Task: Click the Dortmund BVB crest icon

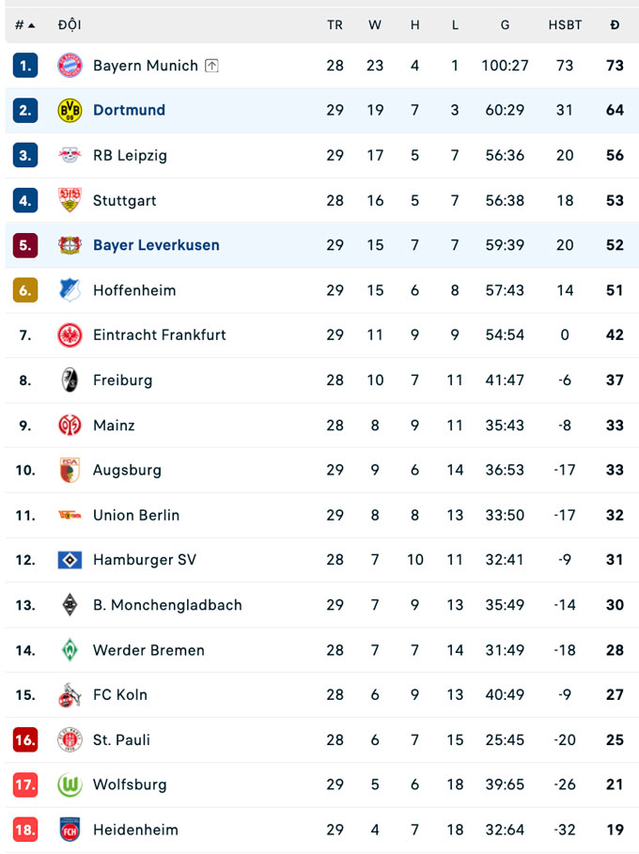Action: (70, 110)
